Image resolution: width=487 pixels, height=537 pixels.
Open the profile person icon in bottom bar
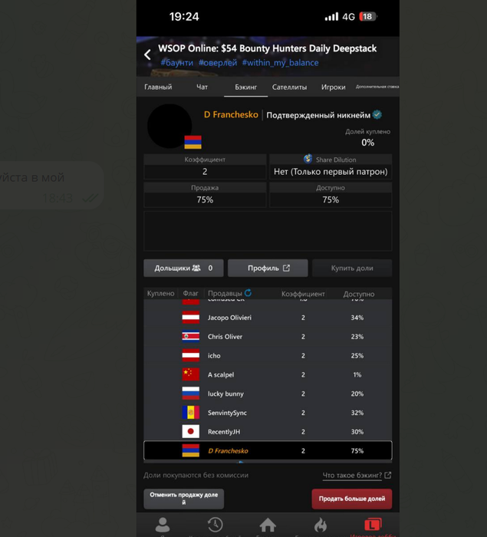pyautogui.click(x=163, y=524)
